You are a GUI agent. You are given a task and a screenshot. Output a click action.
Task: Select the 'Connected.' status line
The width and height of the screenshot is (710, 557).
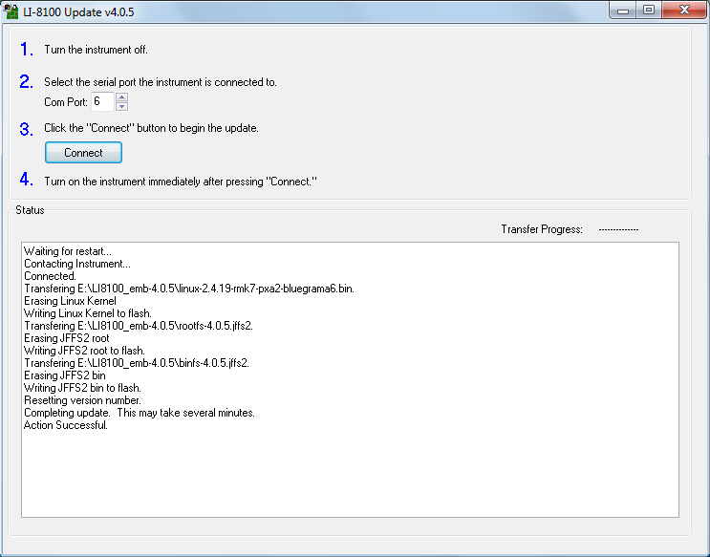tap(50, 276)
